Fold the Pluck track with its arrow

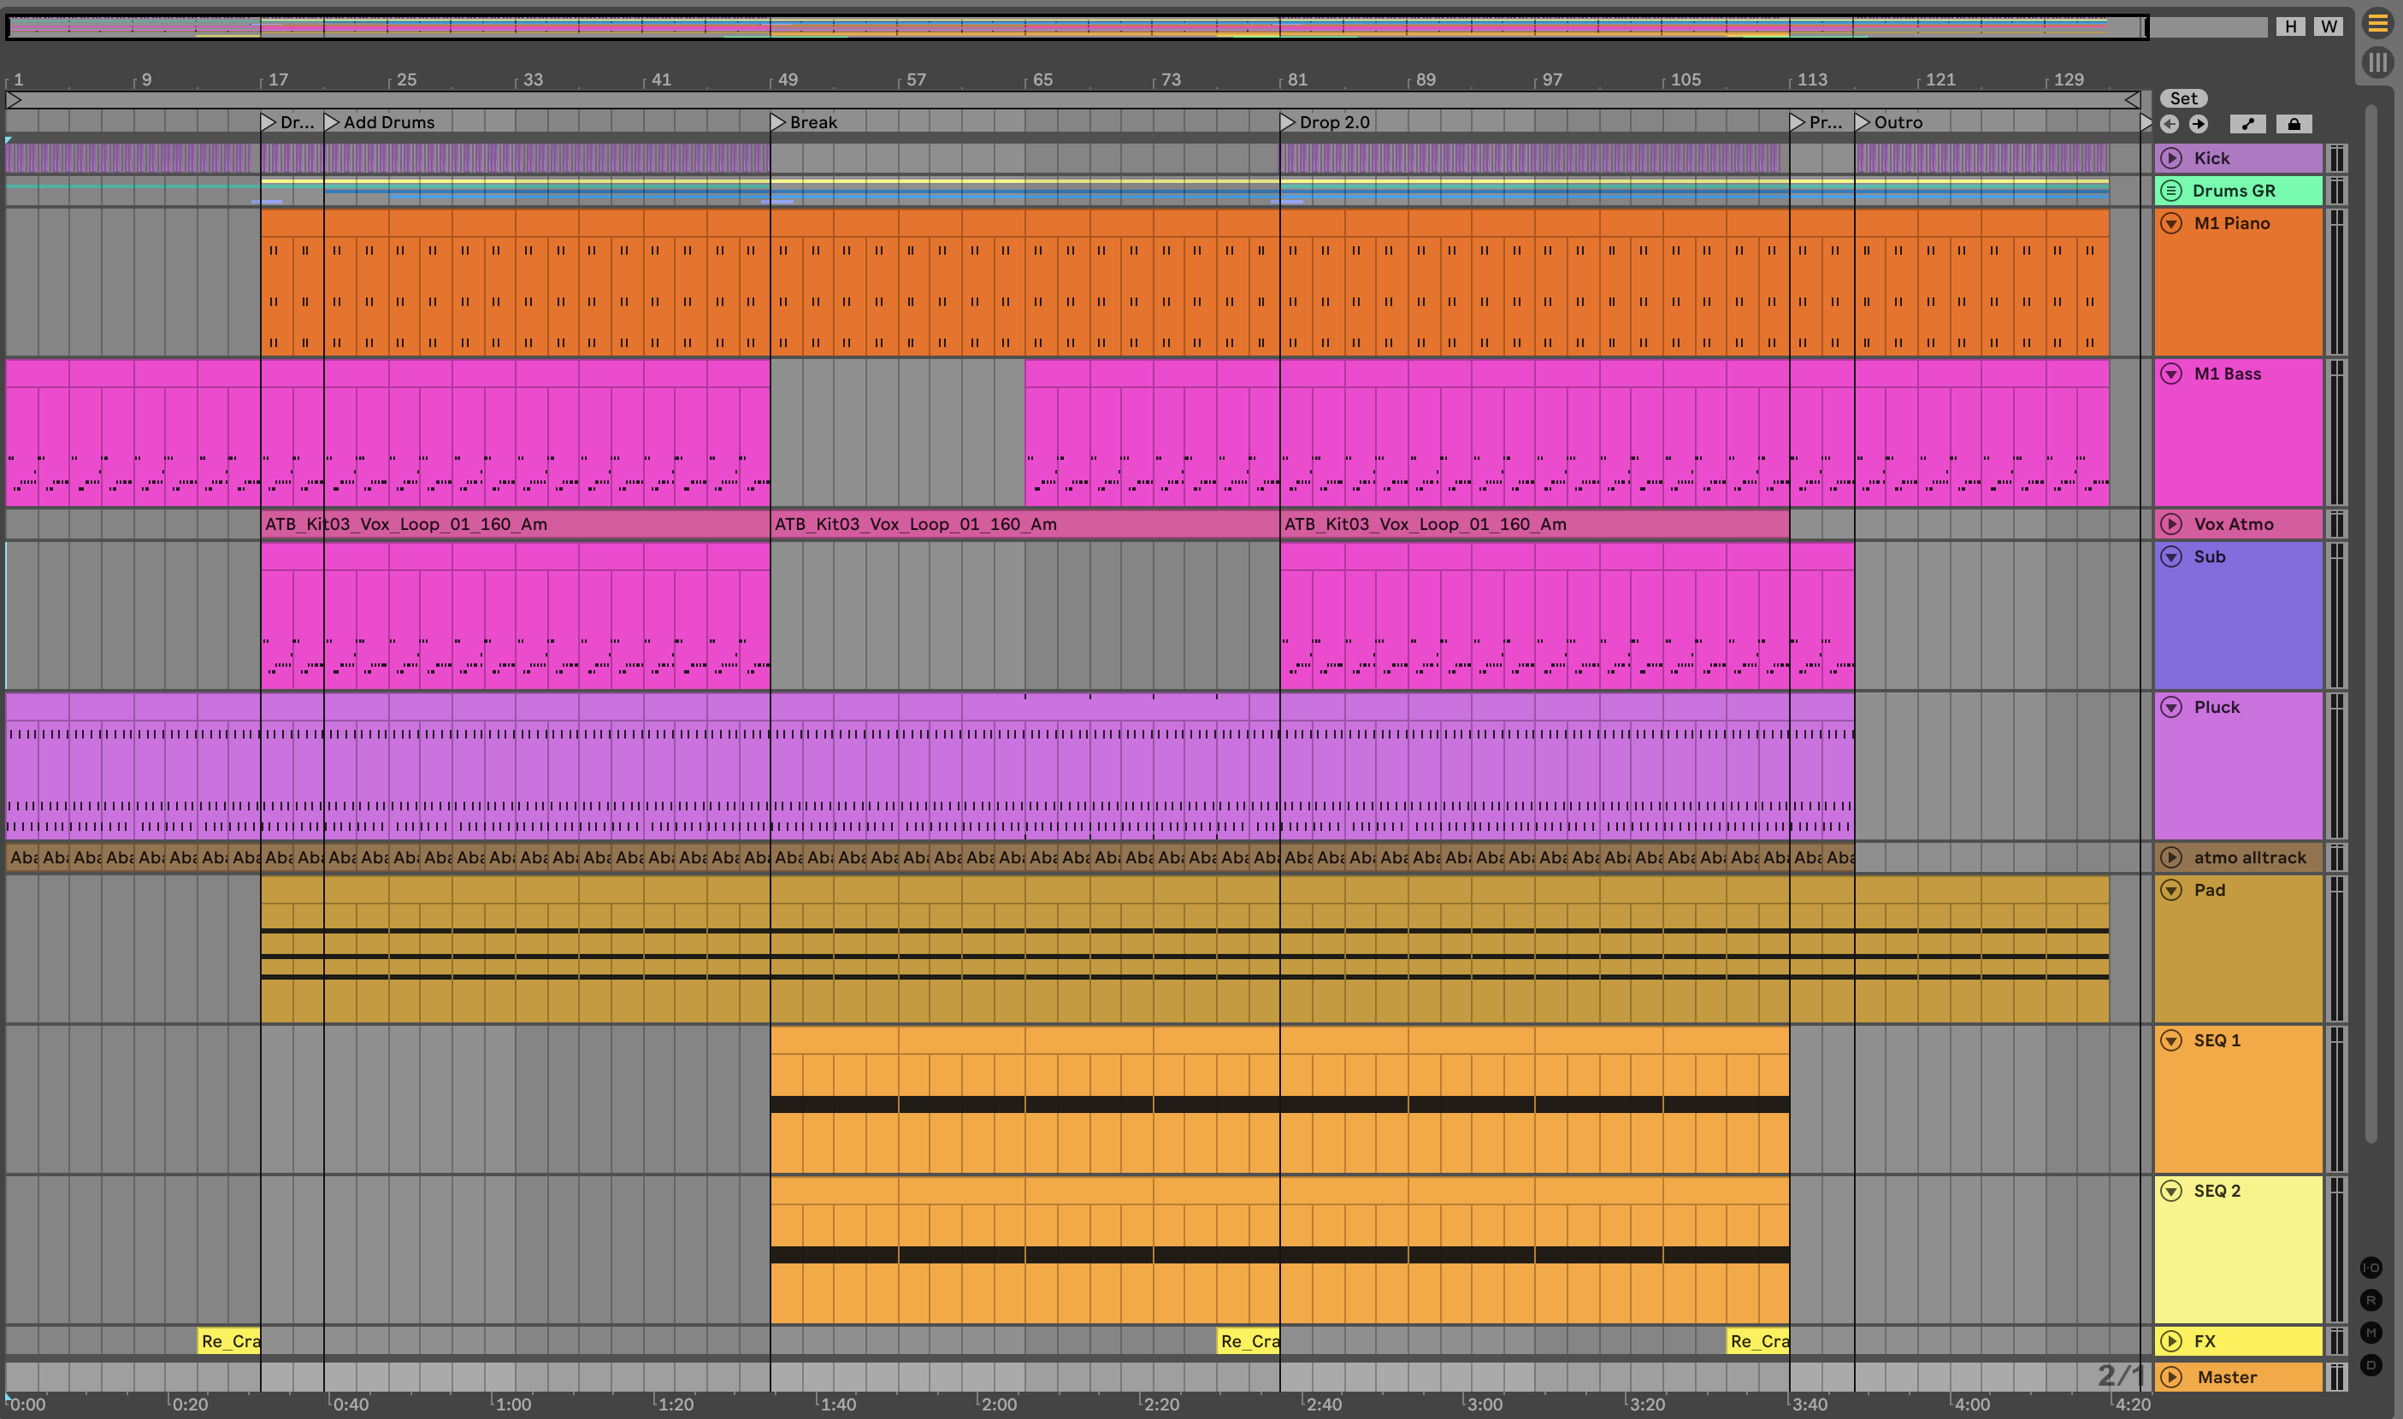2171,708
